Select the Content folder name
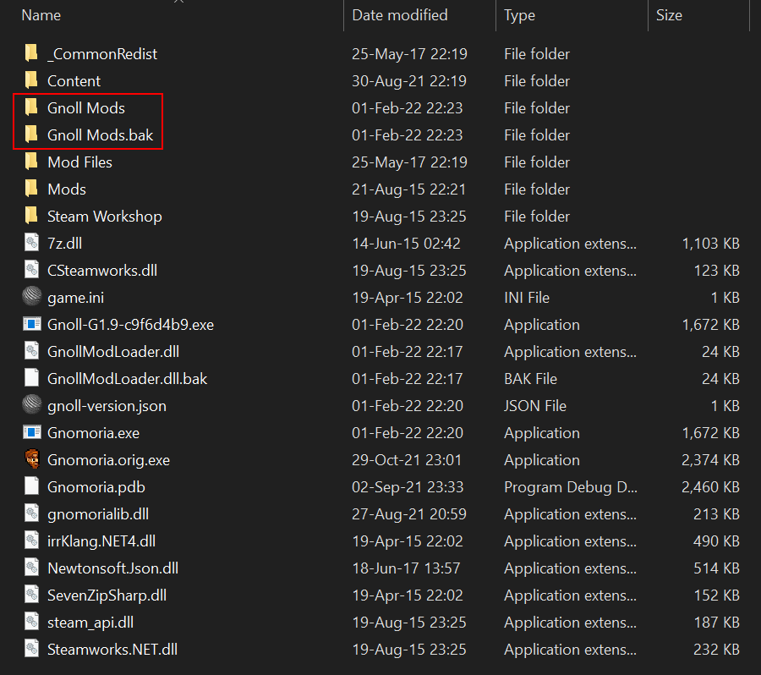761x675 pixels. pyautogui.click(x=74, y=81)
